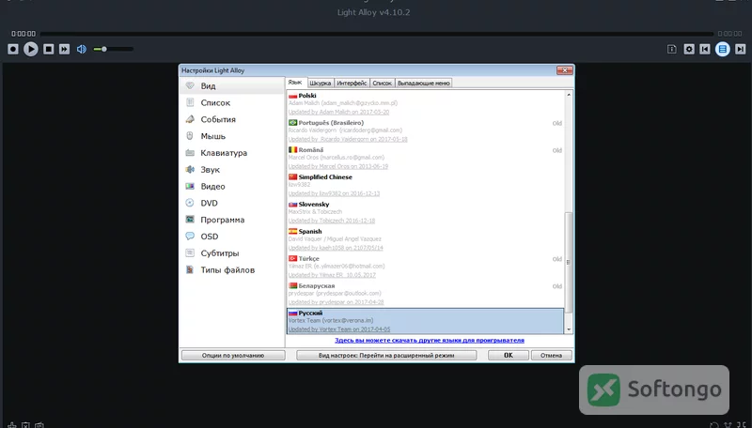Screen dimensions: 752x428
Task: Open link to download other languages
Action: tap(430, 341)
